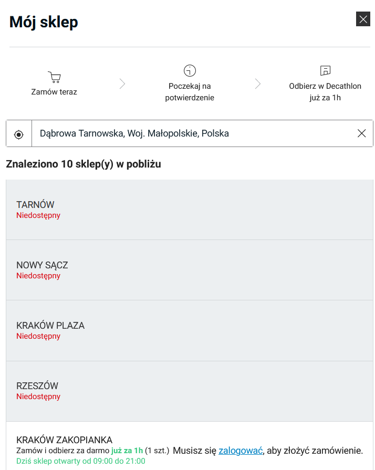The width and height of the screenshot is (375, 470).
Task: Click chevron after Poczekaj na potwierdzenie
Action: pyautogui.click(x=258, y=83)
